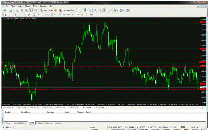Toggle the Terminal panel icon

coord(31,10)
